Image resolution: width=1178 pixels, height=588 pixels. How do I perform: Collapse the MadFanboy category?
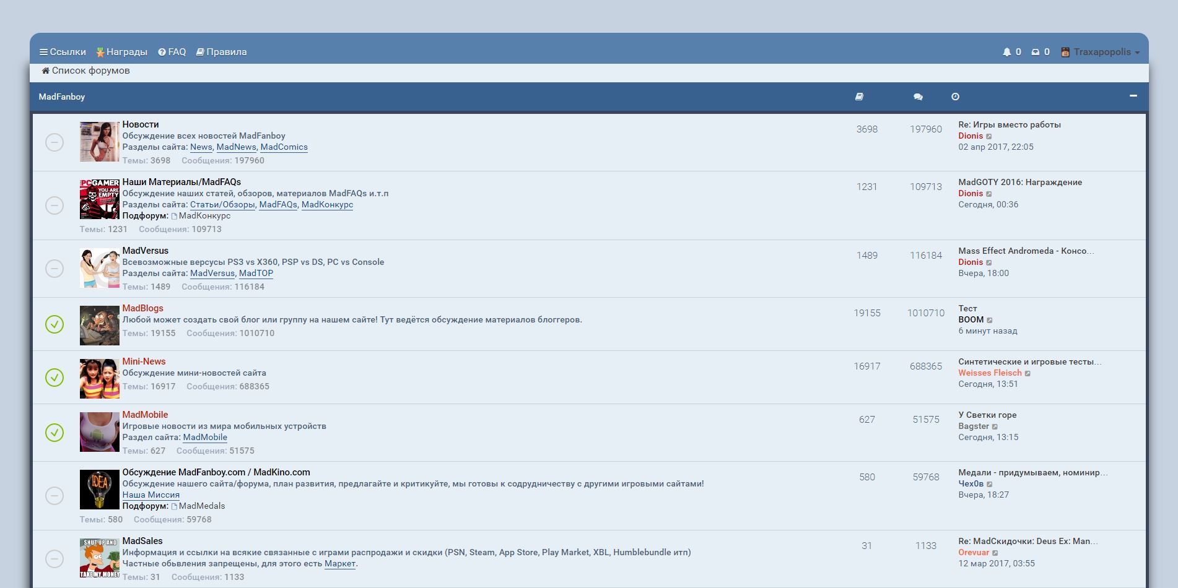(x=1133, y=96)
